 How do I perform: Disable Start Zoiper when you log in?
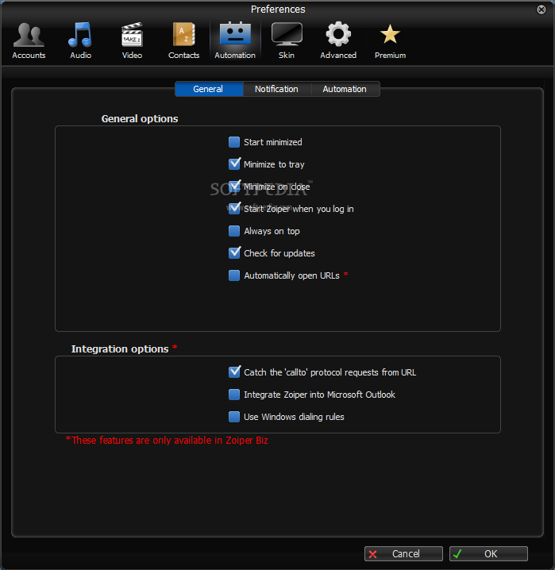(234, 209)
